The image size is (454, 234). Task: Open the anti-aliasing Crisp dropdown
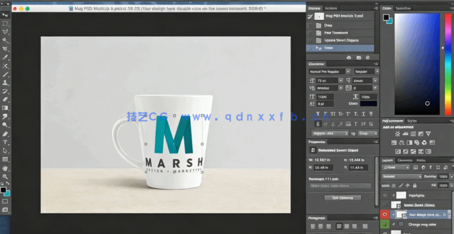pos(367,133)
